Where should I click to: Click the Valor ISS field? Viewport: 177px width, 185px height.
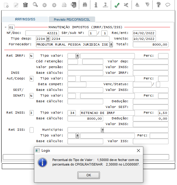[x=151, y=141]
